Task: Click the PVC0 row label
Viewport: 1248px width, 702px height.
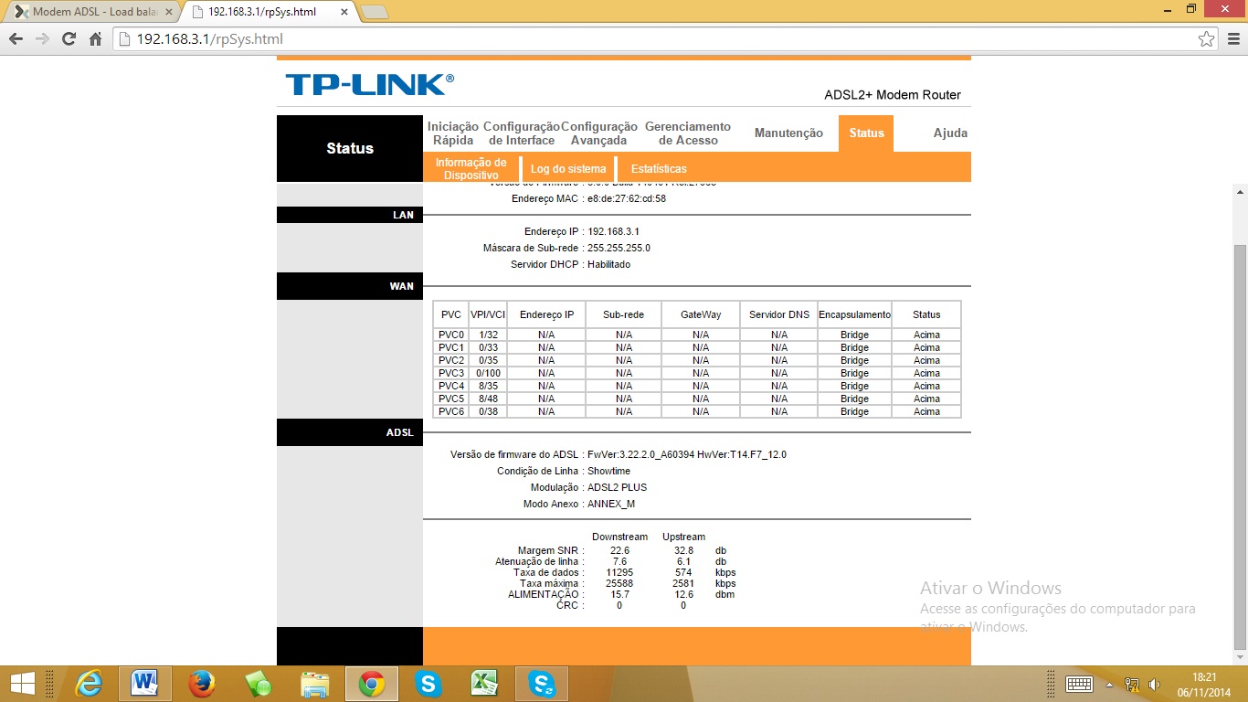Action: 451,335
